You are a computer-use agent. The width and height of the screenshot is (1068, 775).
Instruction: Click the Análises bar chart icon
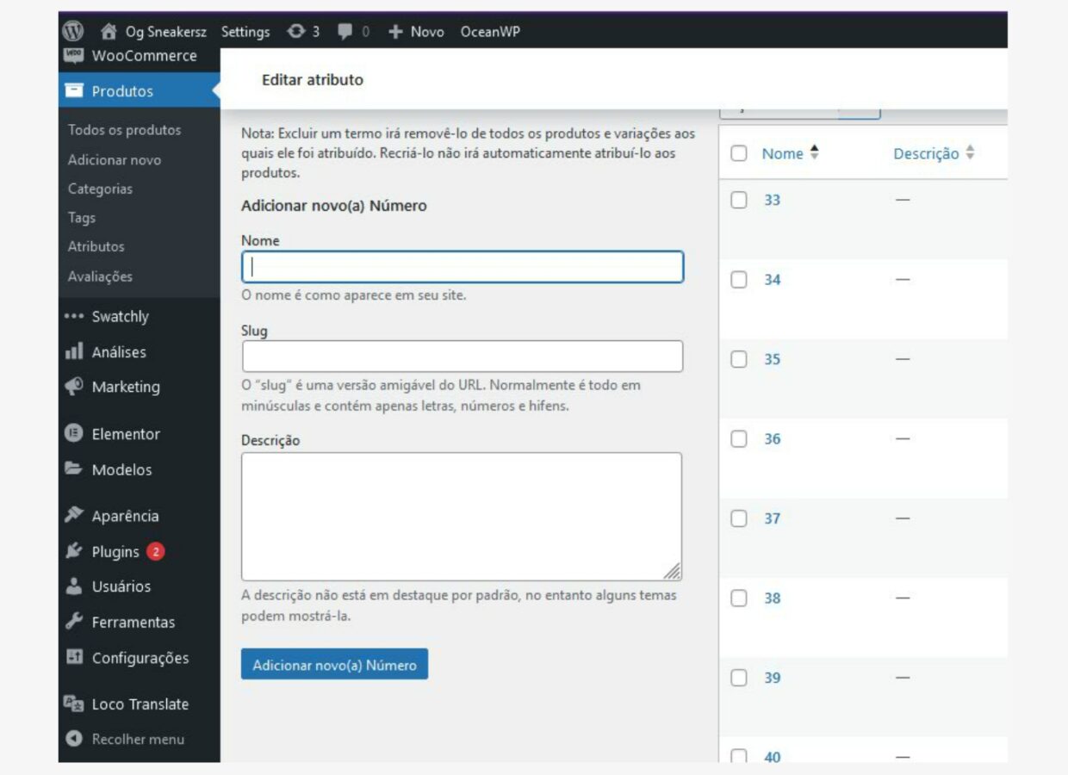point(74,352)
